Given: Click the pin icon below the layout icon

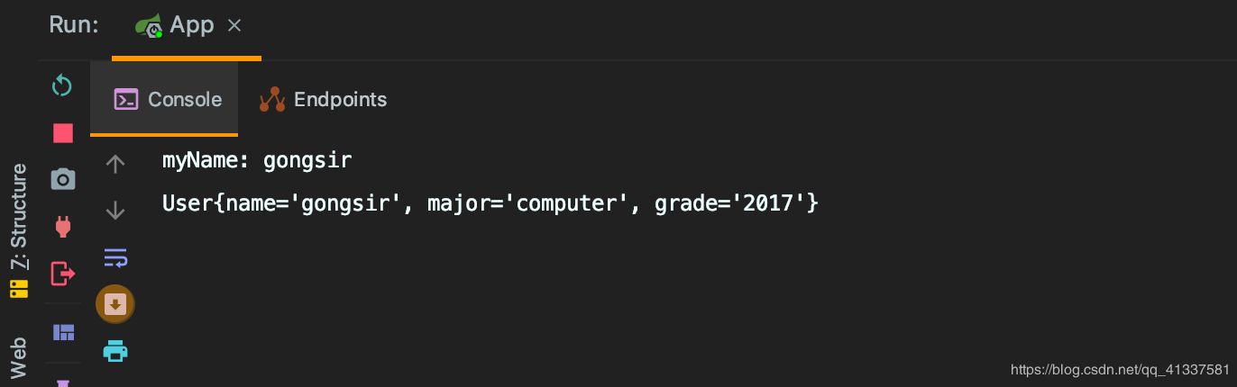Looking at the screenshot, I should tap(62, 382).
